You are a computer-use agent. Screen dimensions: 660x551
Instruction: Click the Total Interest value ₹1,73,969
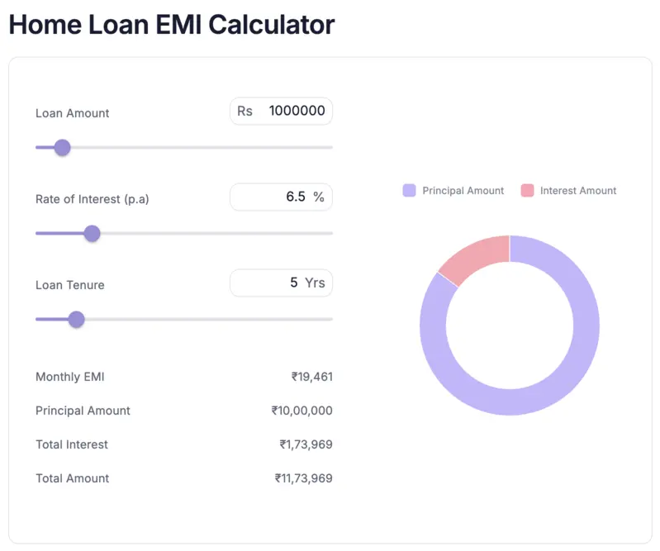tap(306, 444)
